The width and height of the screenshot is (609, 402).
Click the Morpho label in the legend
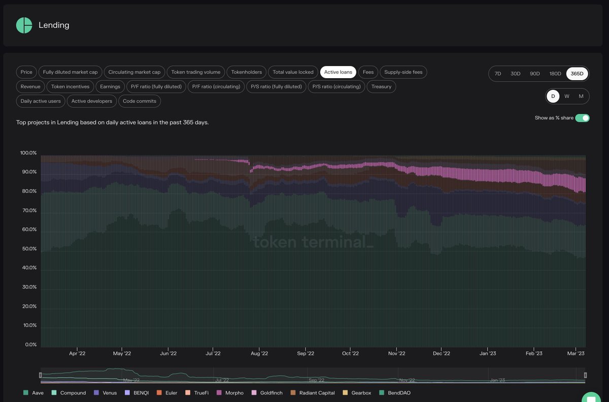point(233,392)
